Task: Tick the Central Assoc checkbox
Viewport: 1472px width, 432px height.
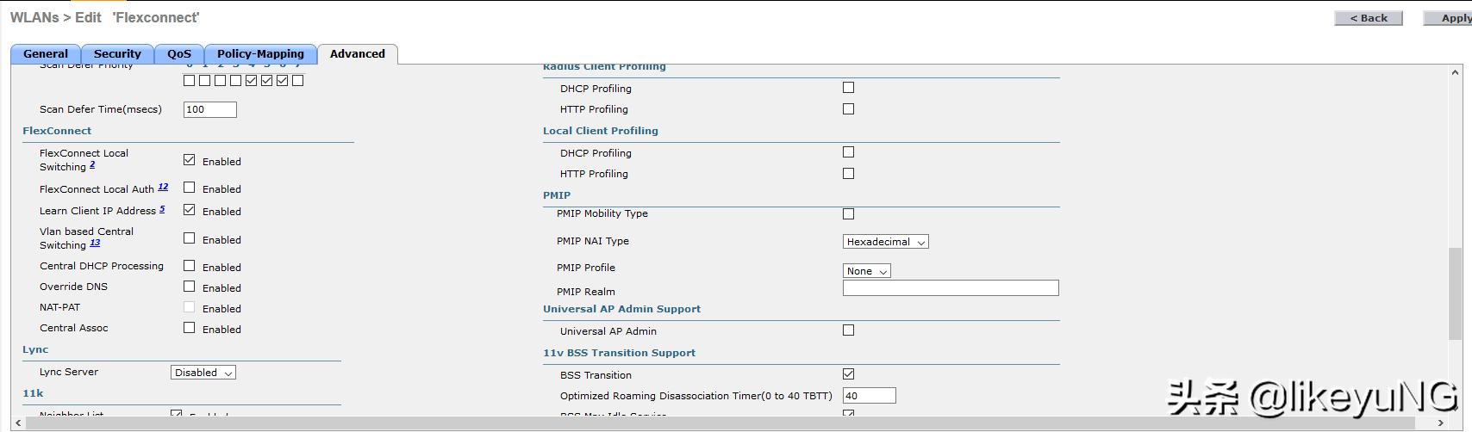Action: 190,328
